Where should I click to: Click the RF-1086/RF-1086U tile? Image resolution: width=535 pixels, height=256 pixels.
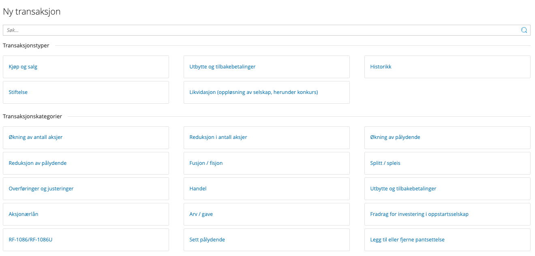point(86,240)
